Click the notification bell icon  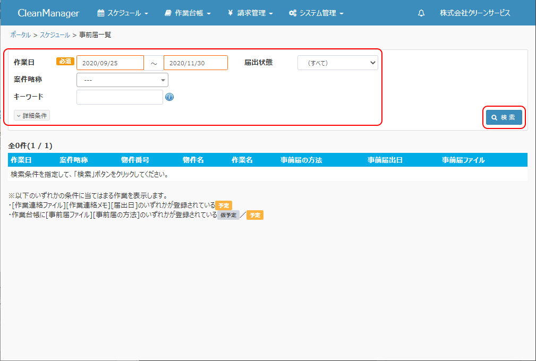(x=421, y=13)
